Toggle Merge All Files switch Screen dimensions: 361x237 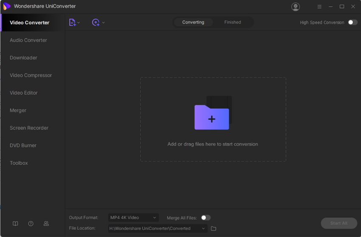pos(206,217)
